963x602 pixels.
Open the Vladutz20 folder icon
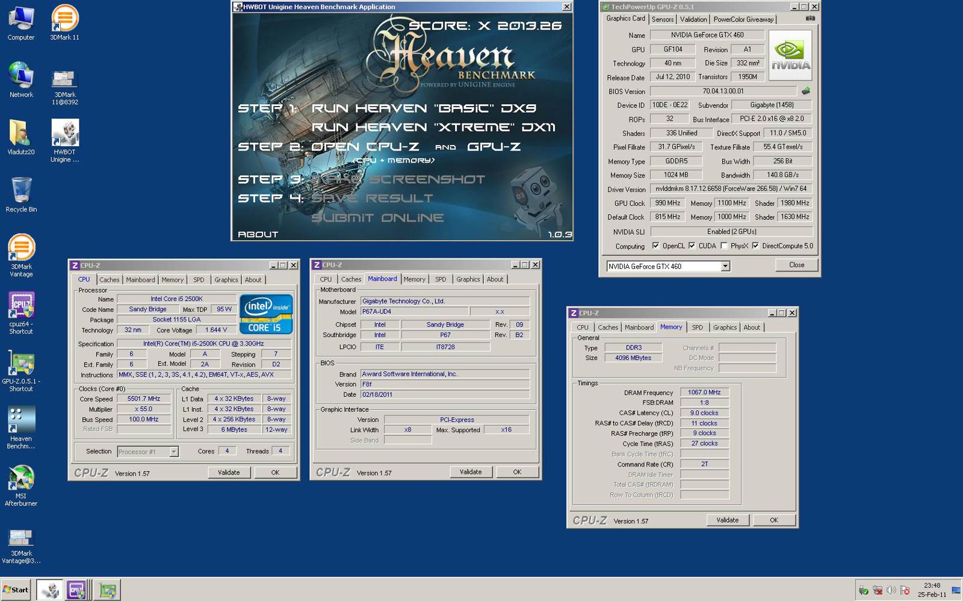[21, 137]
